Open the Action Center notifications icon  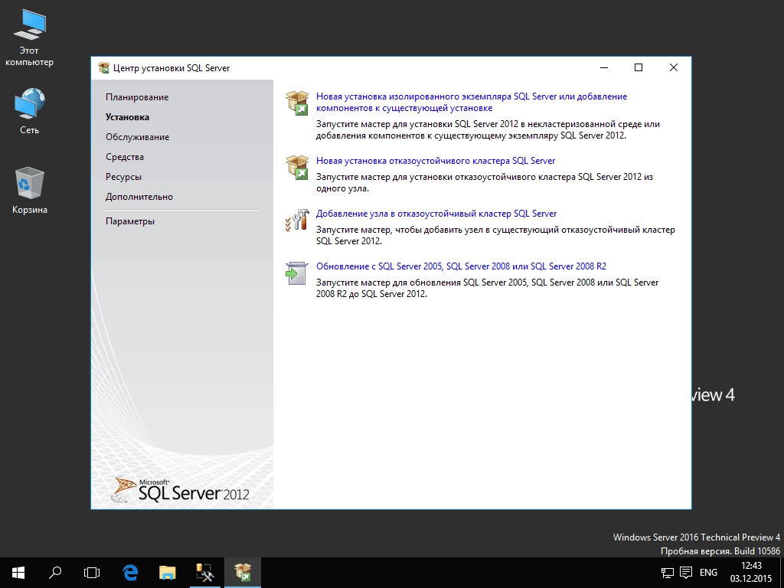click(686, 573)
